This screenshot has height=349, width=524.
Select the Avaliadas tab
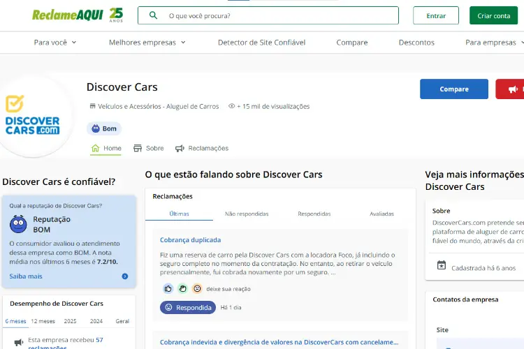pyautogui.click(x=381, y=214)
